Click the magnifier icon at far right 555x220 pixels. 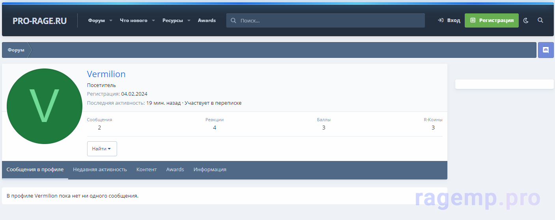click(540, 20)
